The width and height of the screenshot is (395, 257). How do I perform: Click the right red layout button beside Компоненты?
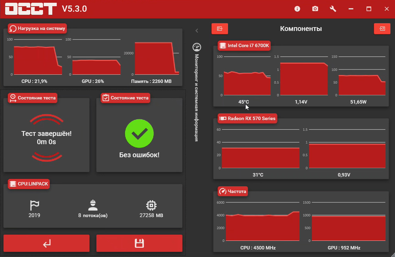(x=382, y=29)
